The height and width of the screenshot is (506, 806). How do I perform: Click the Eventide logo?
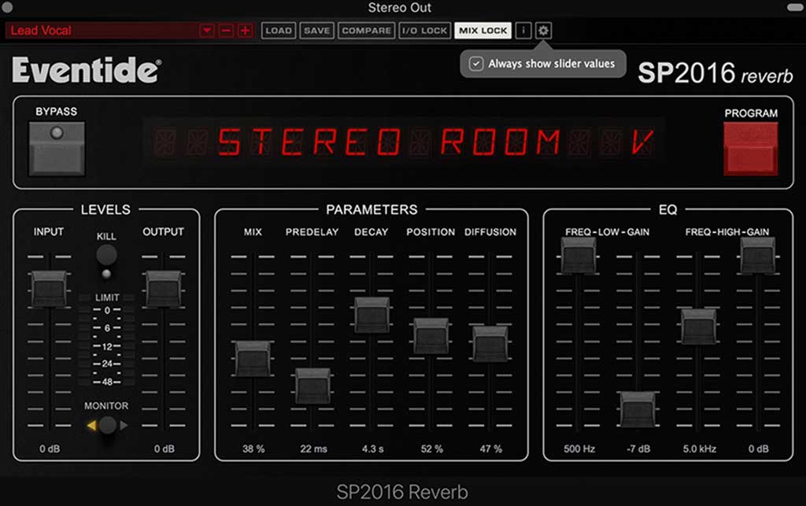(x=86, y=71)
